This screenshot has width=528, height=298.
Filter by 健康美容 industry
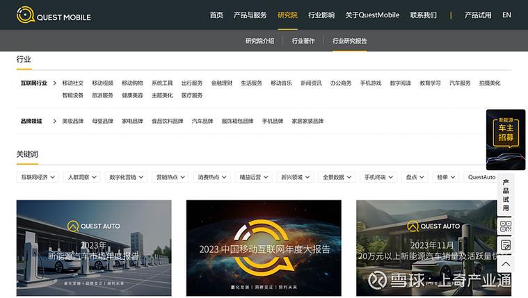click(x=132, y=96)
